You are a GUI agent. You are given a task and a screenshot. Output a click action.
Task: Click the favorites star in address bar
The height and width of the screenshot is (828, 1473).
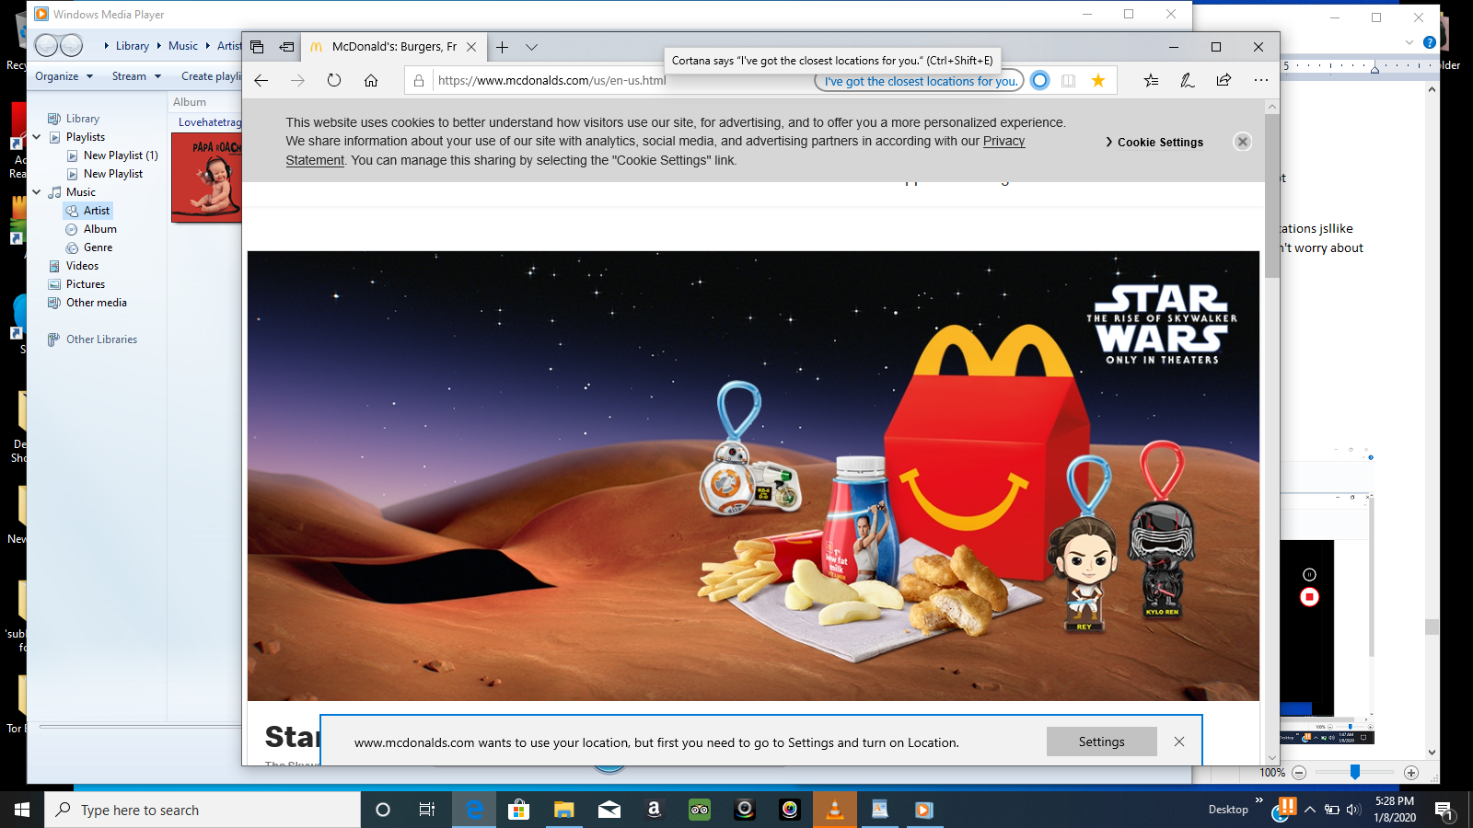(1098, 81)
